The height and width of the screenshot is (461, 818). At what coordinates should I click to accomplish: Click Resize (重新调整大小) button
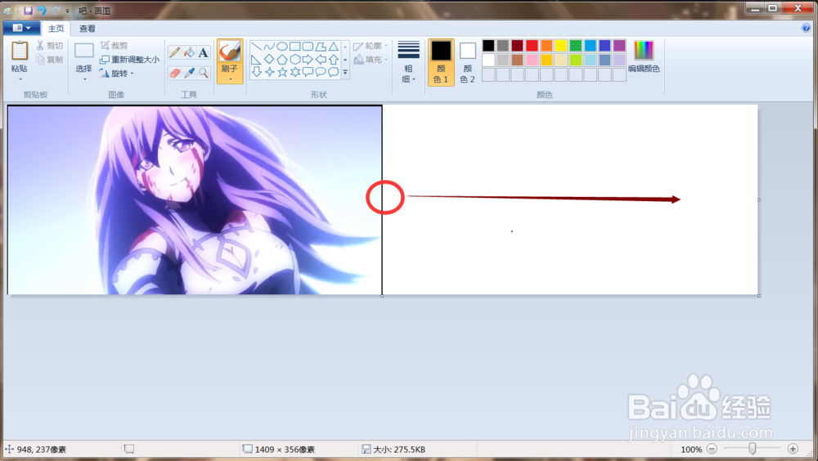pyautogui.click(x=129, y=60)
